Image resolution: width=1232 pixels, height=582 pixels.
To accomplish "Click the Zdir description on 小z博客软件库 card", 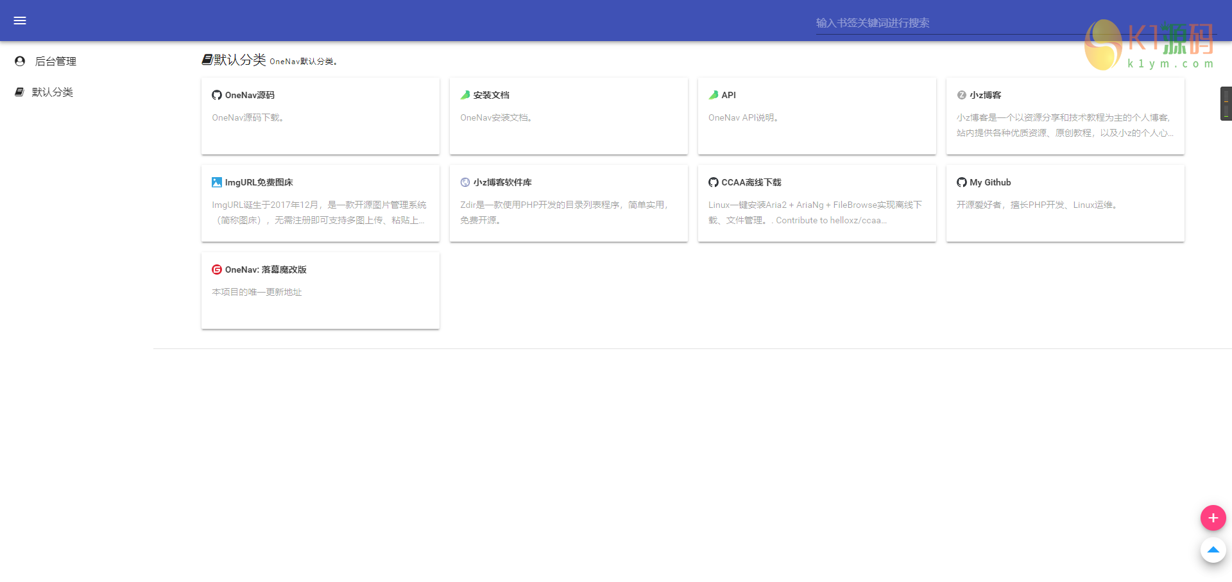I will [565, 212].
